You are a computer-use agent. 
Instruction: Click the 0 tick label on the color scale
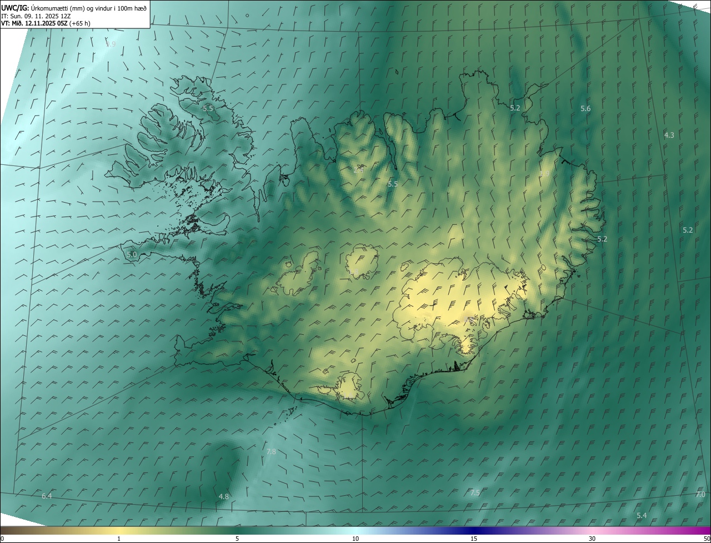(x=2, y=539)
